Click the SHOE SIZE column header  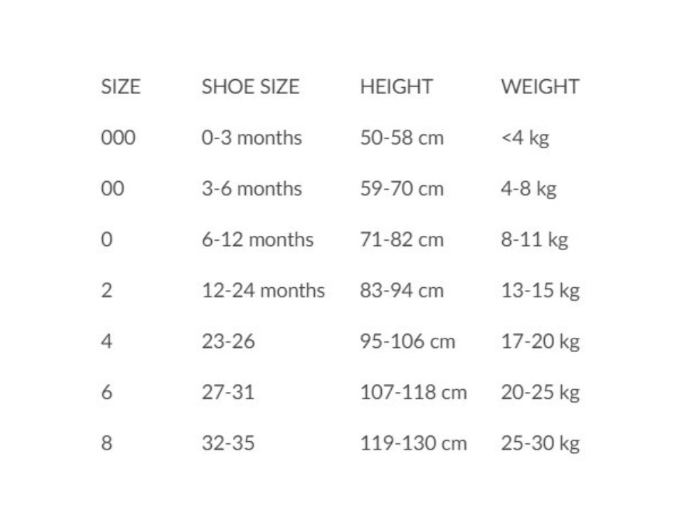(250, 86)
